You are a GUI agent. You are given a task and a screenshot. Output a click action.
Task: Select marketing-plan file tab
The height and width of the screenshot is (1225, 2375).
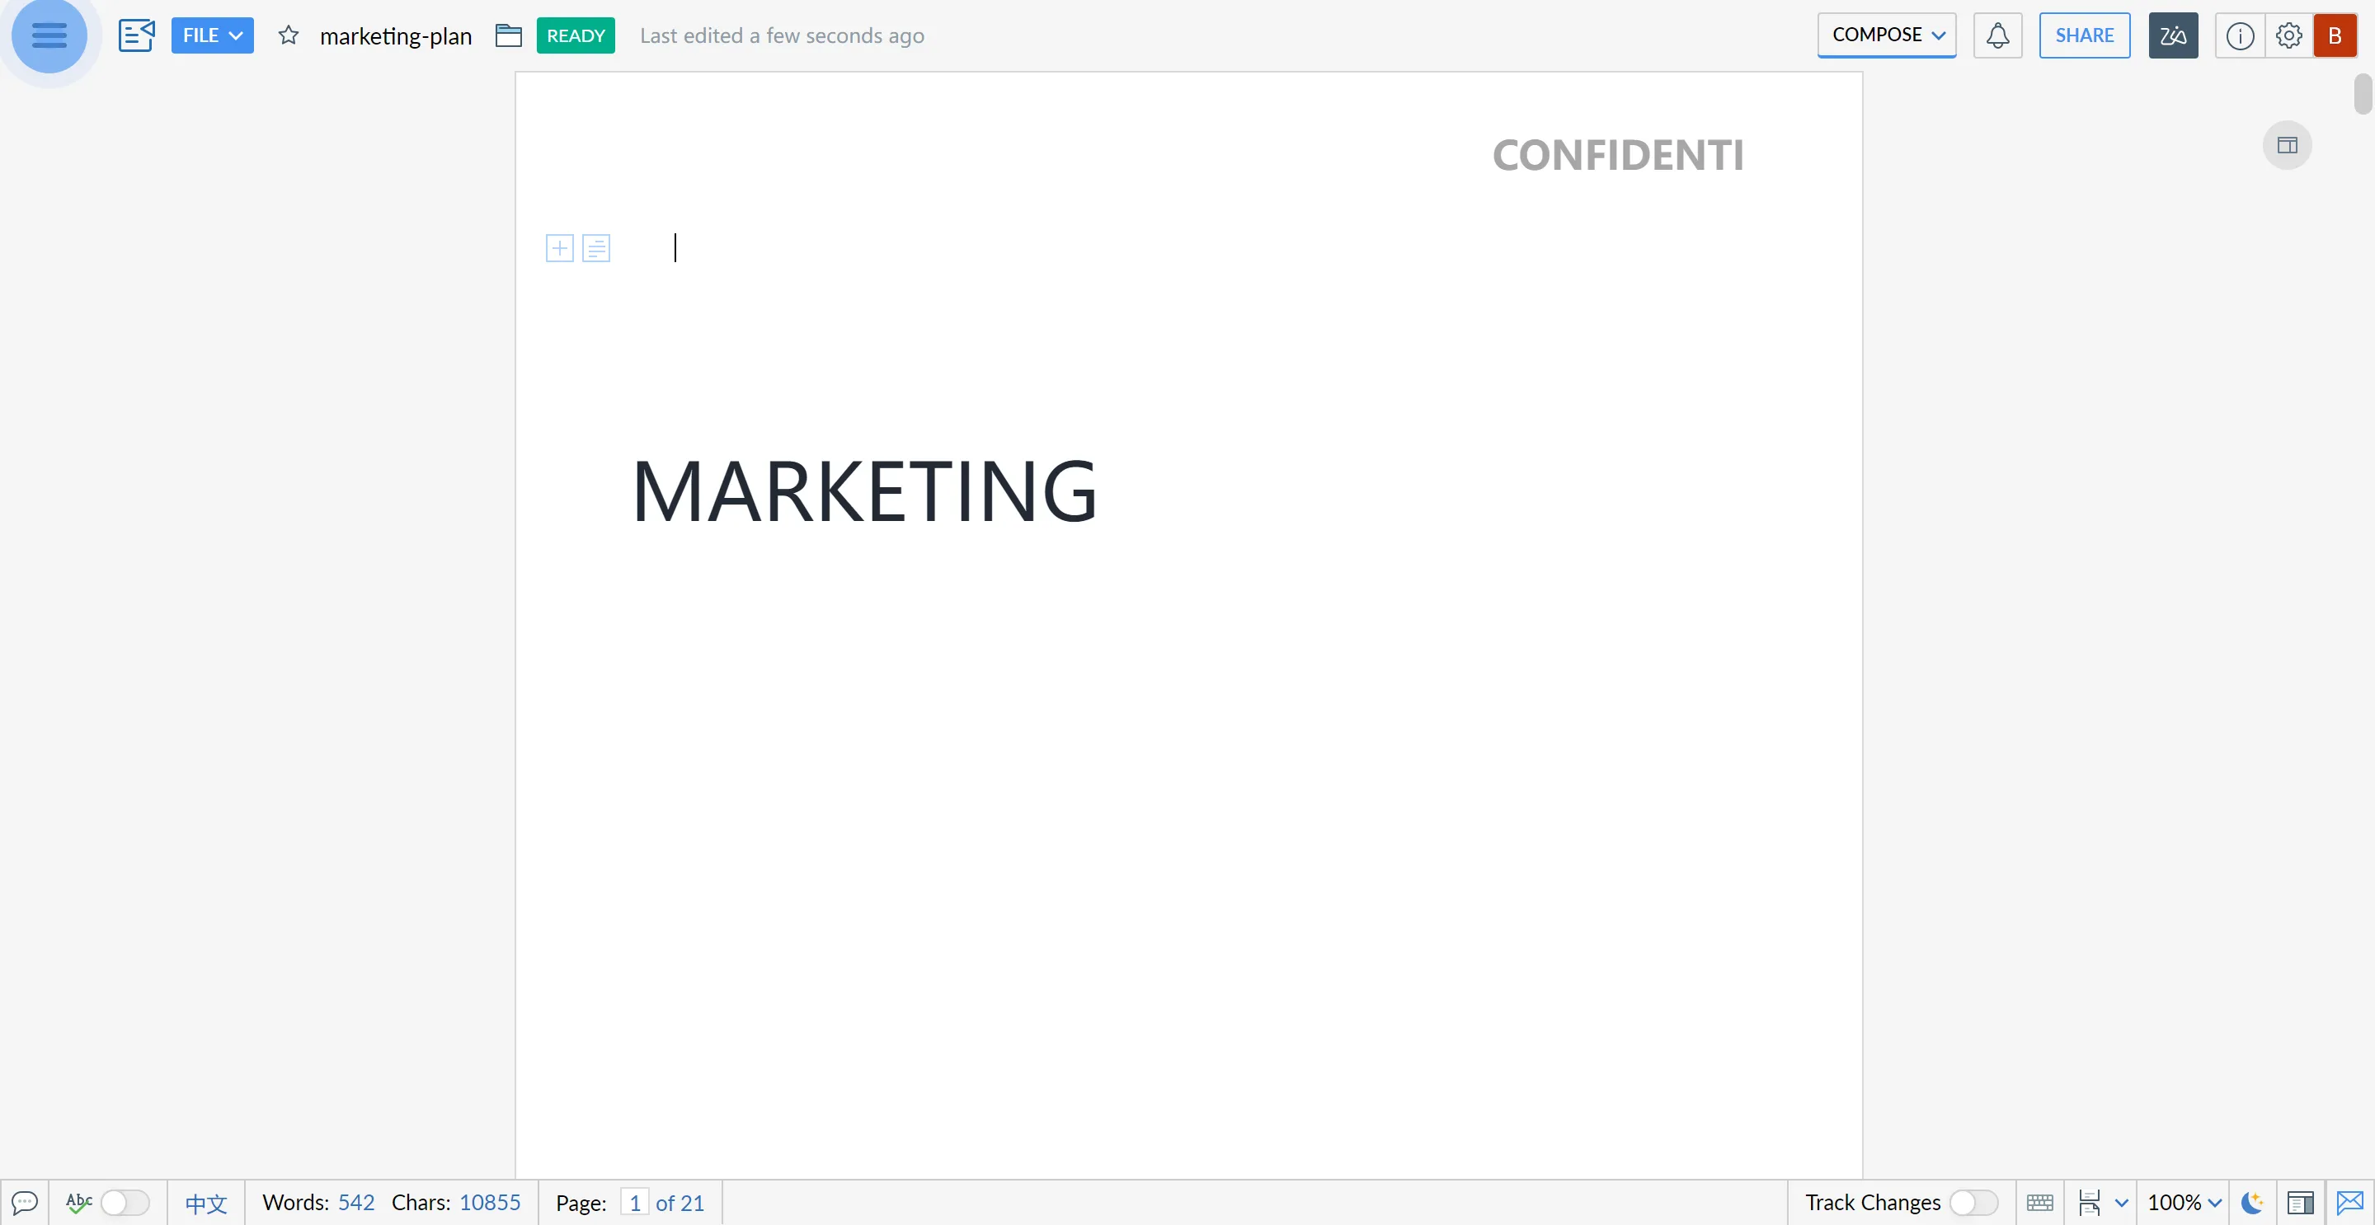point(395,35)
